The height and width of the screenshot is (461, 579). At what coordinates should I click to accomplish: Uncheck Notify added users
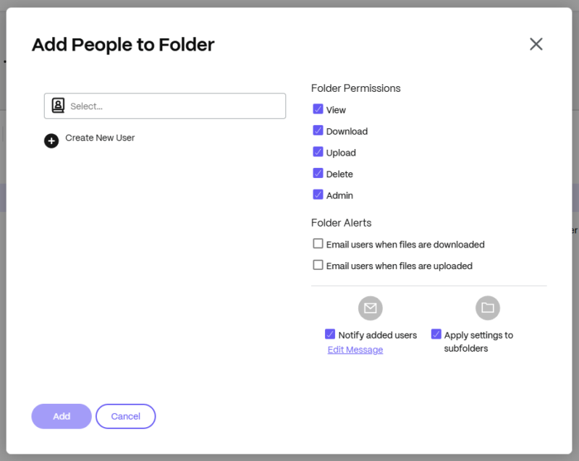pyautogui.click(x=330, y=334)
